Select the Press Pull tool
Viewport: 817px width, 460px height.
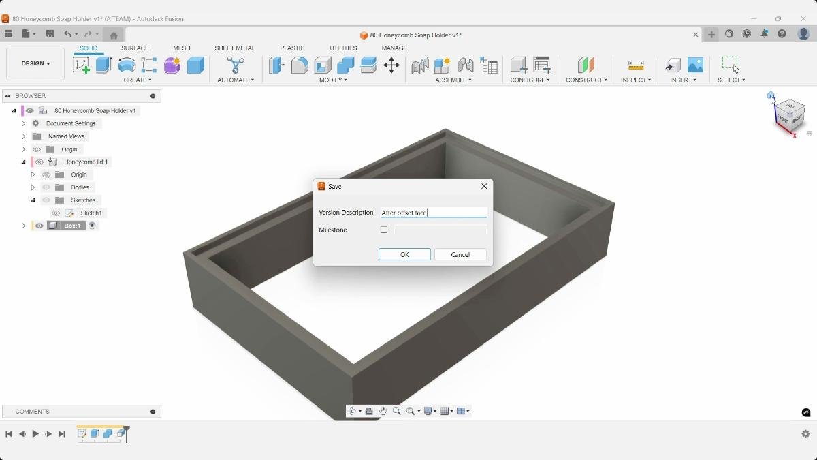point(276,65)
